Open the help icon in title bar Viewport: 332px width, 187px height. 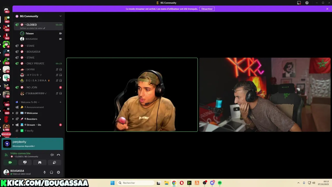(307, 3)
